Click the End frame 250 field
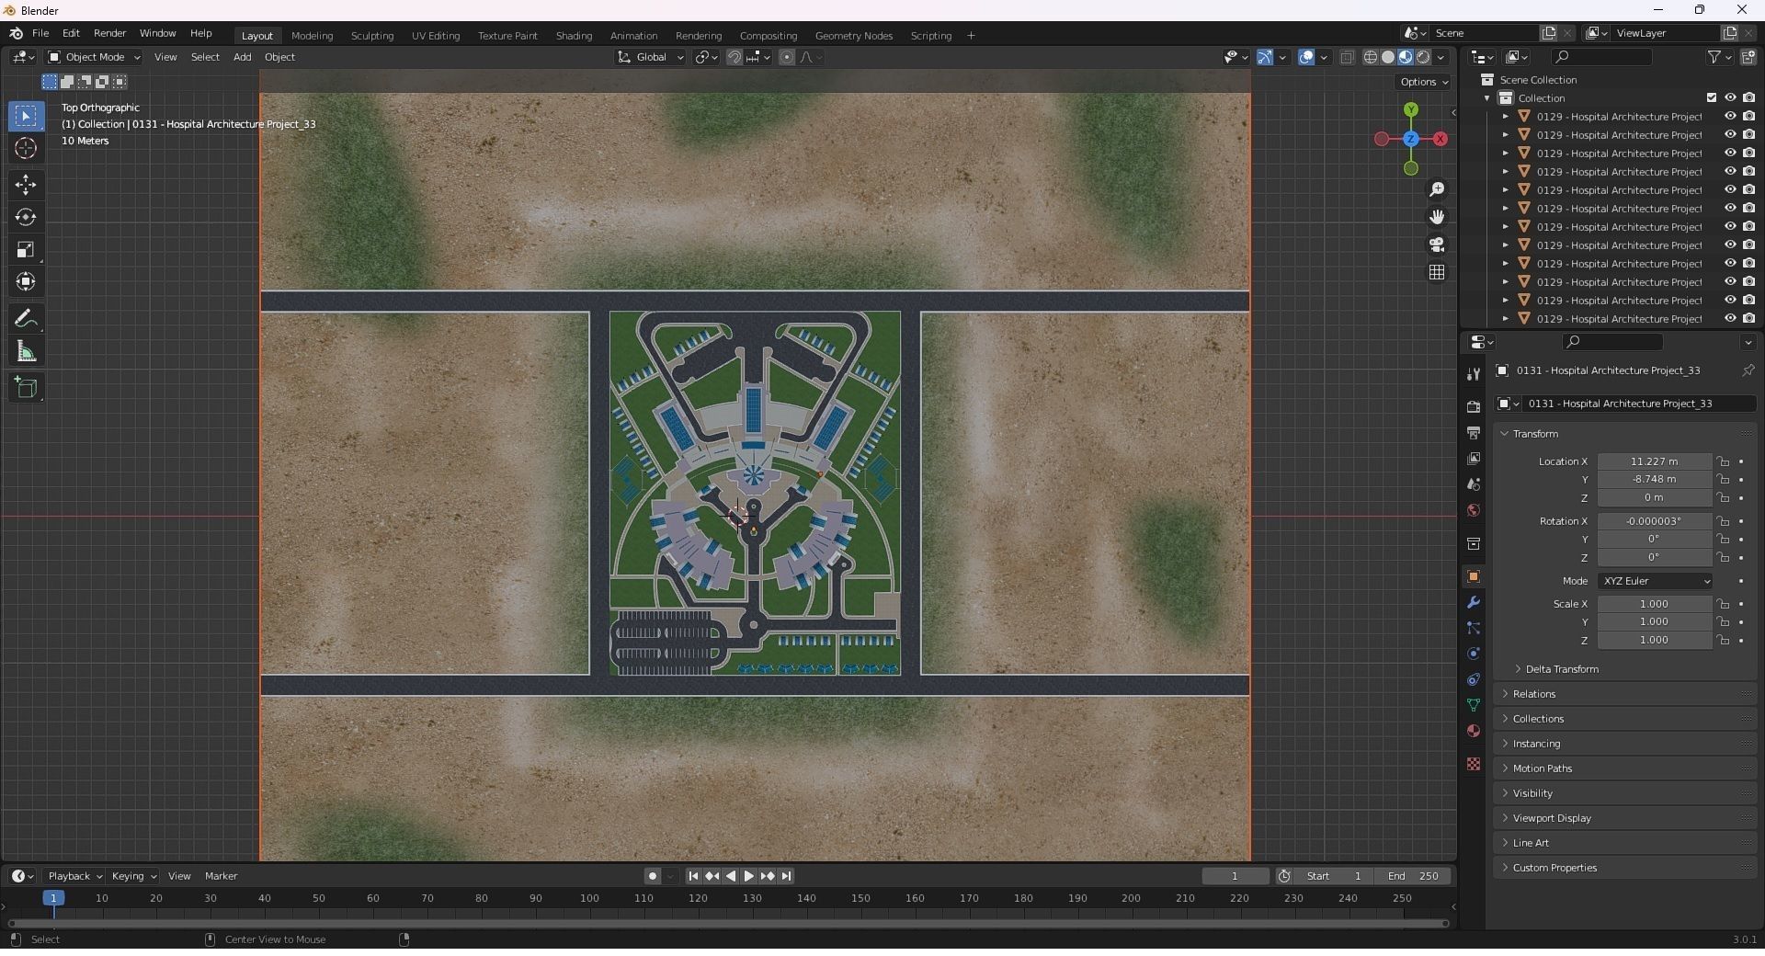Screen dimensions: 1765x956 click(x=1413, y=876)
